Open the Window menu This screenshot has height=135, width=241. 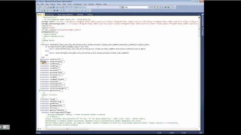point(99,4)
